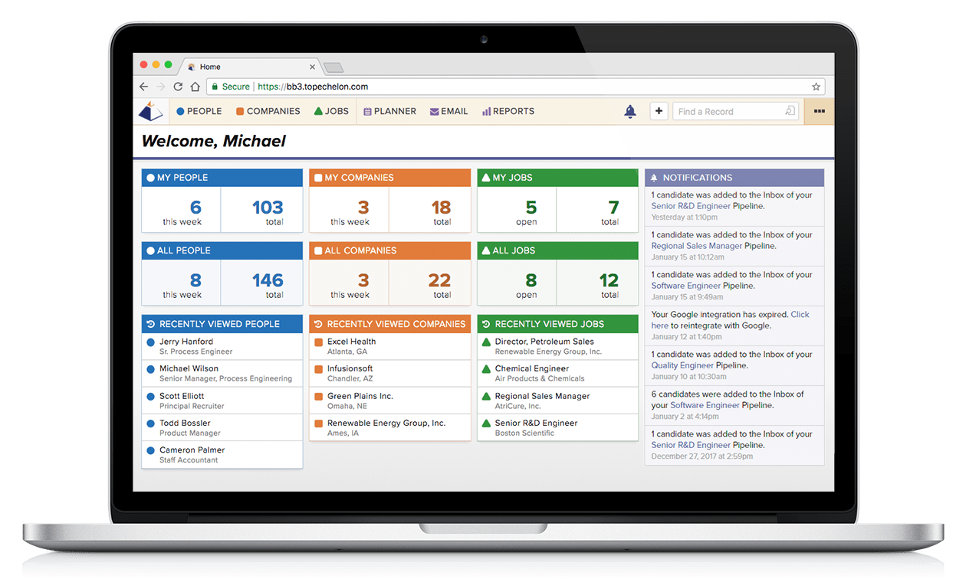Click My People total count 103
The image size is (966, 579).
click(268, 208)
